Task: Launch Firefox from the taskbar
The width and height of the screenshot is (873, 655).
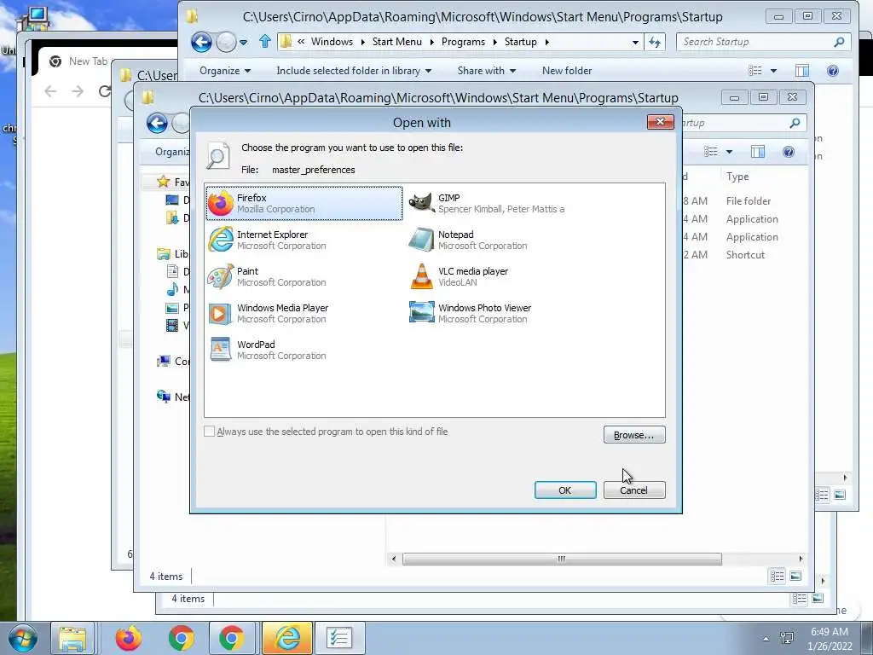Action: (x=129, y=638)
